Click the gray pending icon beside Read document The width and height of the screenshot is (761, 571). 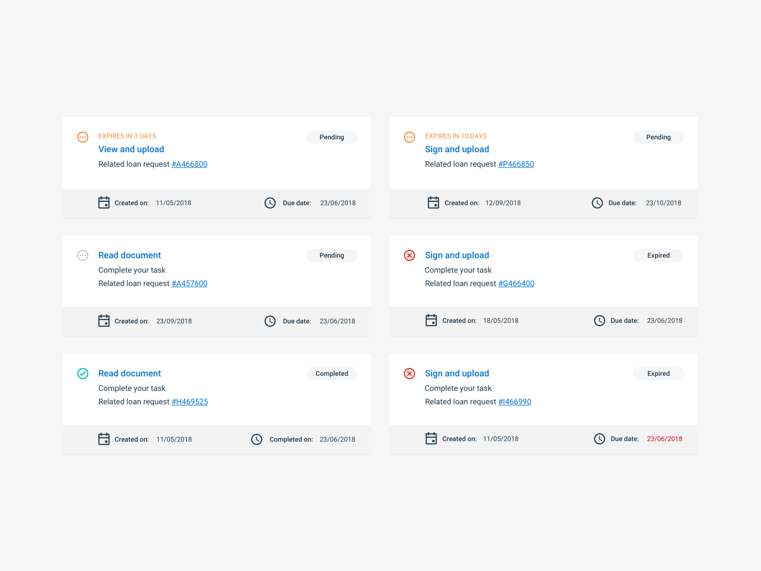coord(82,256)
